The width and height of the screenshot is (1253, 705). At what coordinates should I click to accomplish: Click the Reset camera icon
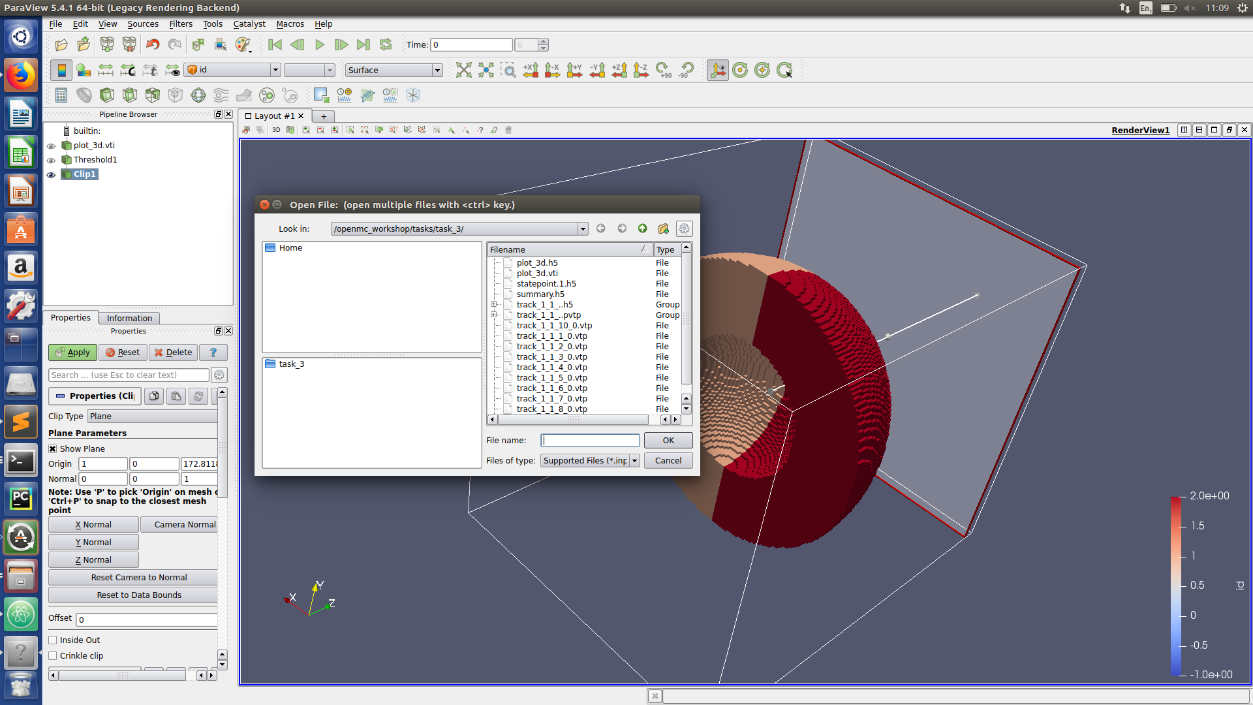[x=464, y=70]
